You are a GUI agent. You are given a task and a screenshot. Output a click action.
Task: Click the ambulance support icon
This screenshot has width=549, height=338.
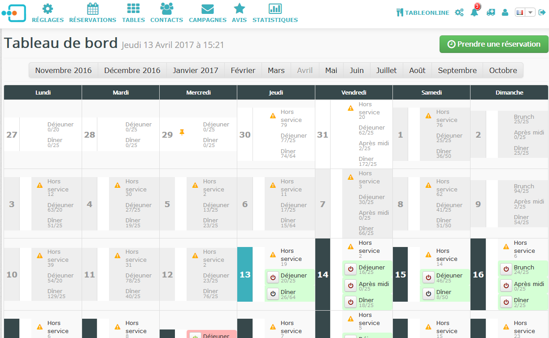click(x=491, y=13)
